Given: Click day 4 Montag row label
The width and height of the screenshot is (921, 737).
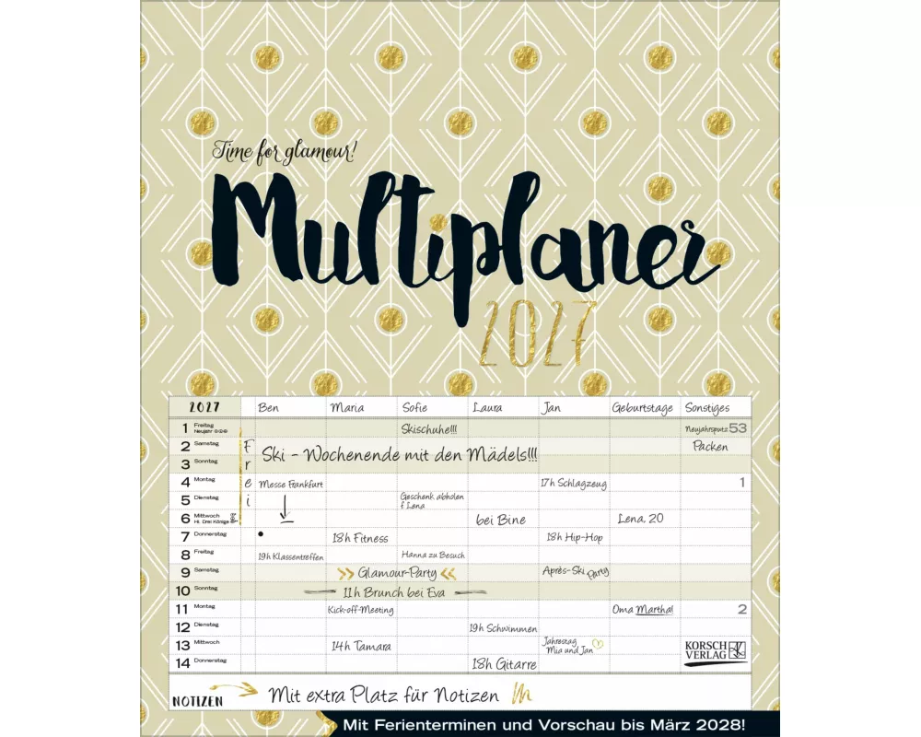Looking at the screenshot, I should (x=198, y=482).
